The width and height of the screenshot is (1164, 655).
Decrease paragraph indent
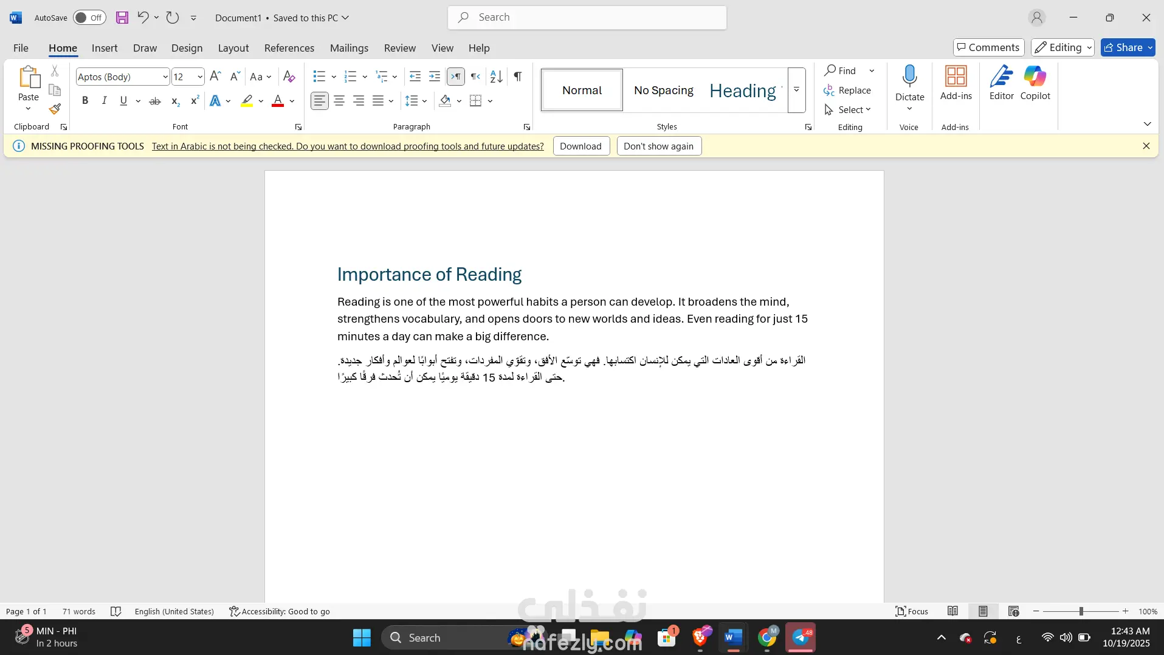[415, 76]
